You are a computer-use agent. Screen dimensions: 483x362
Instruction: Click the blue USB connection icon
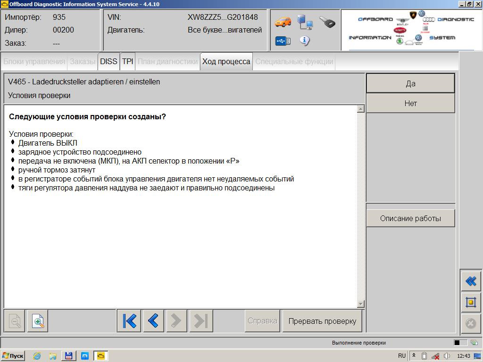(283, 41)
